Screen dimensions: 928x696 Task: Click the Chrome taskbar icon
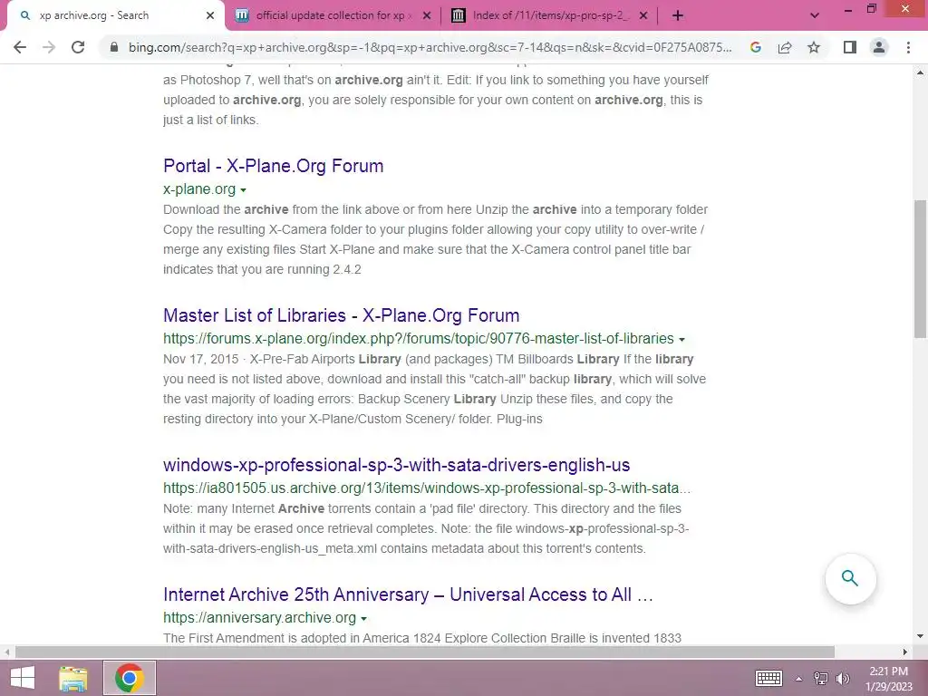pyautogui.click(x=129, y=678)
